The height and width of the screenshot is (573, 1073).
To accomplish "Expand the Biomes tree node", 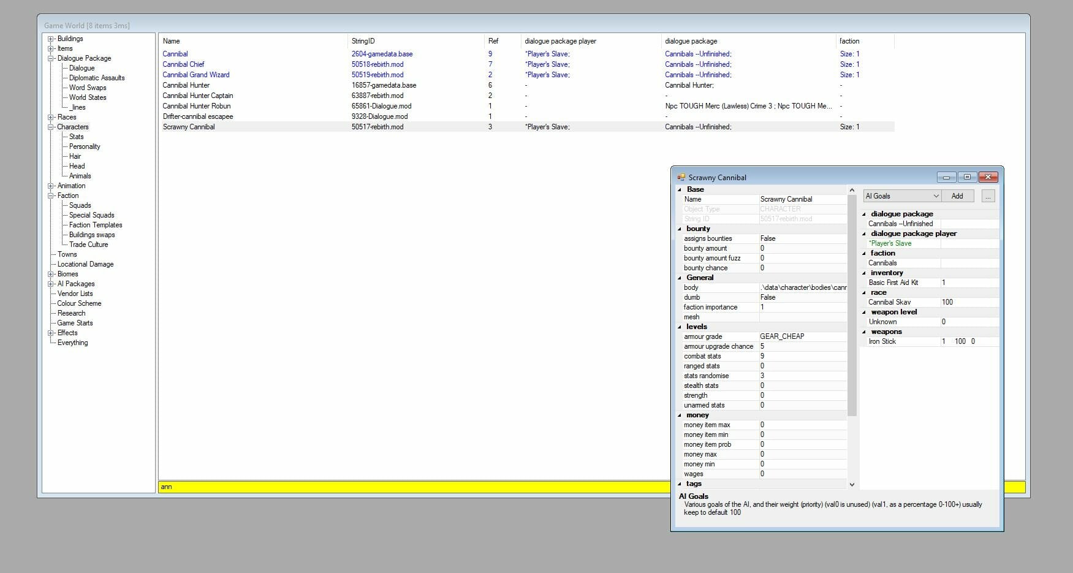I will [51, 274].
